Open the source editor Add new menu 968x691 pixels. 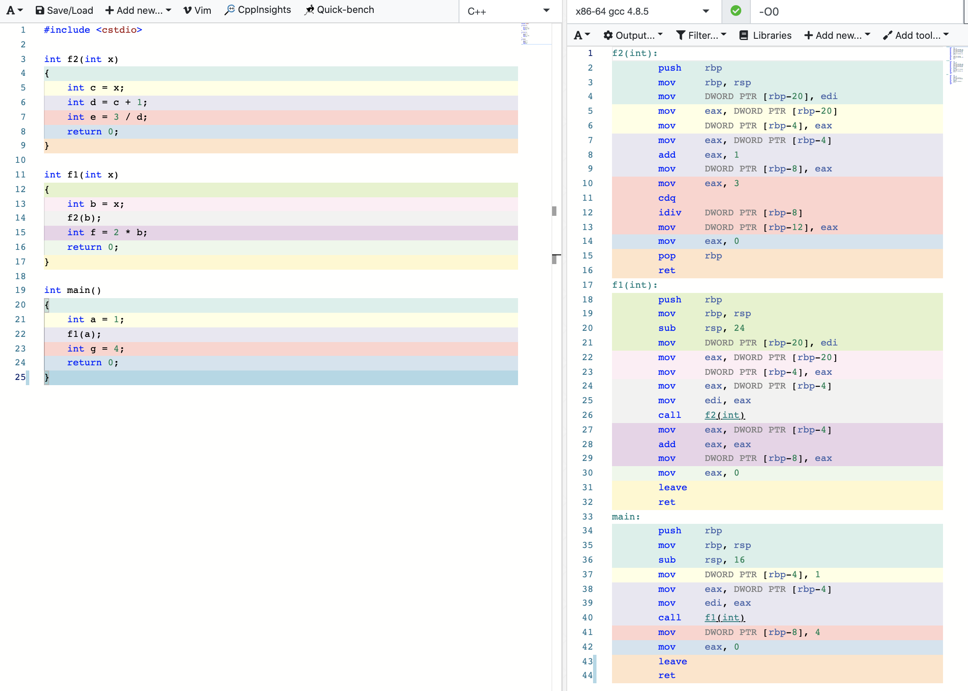click(138, 10)
